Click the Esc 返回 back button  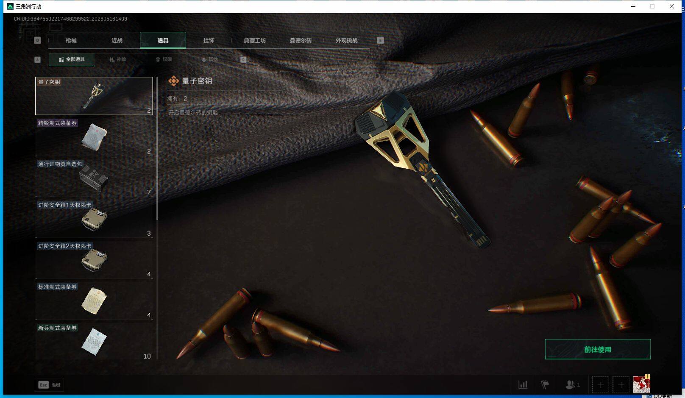point(49,384)
